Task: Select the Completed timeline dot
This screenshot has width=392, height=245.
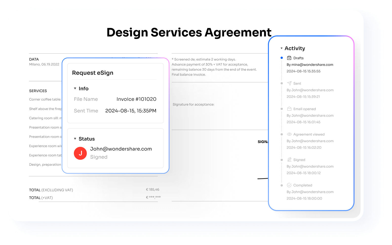Action: 282,185
